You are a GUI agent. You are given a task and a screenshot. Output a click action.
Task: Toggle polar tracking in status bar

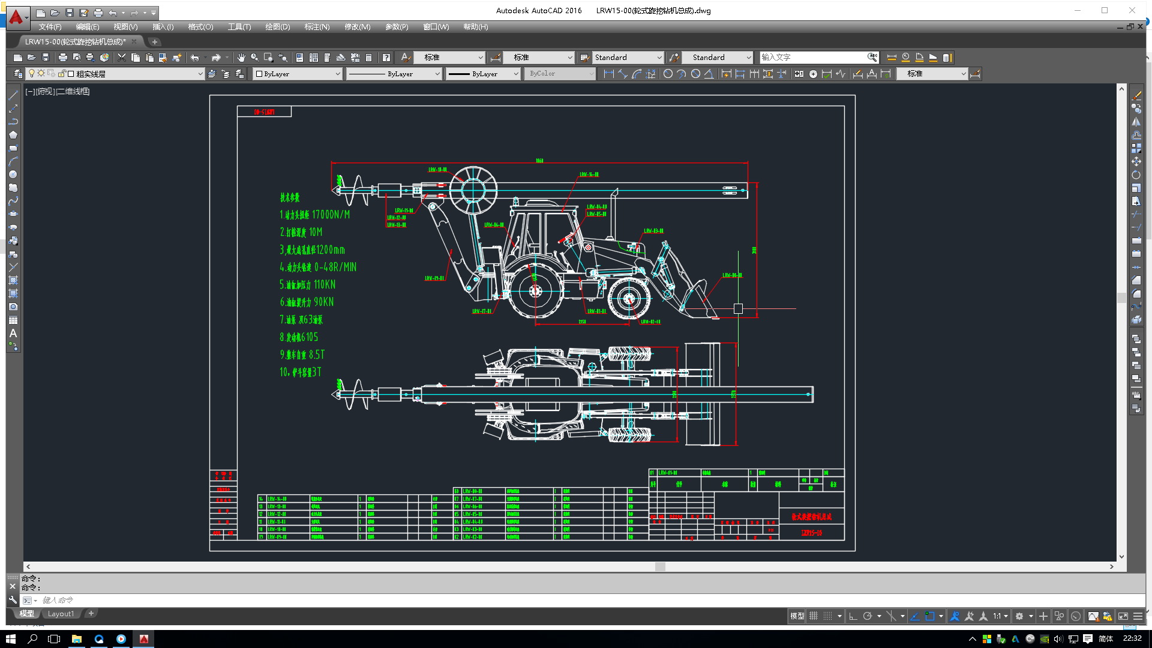pos(868,616)
